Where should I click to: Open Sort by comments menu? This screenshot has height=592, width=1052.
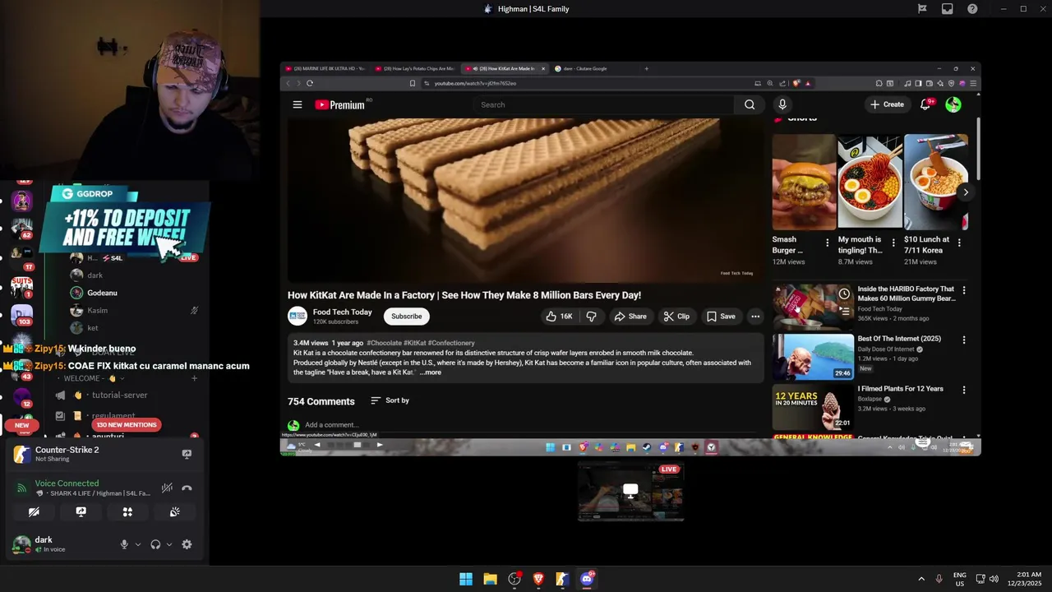390,400
